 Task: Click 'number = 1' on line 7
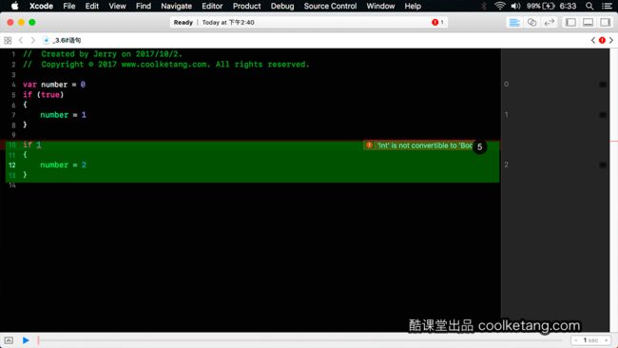click(x=63, y=115)
